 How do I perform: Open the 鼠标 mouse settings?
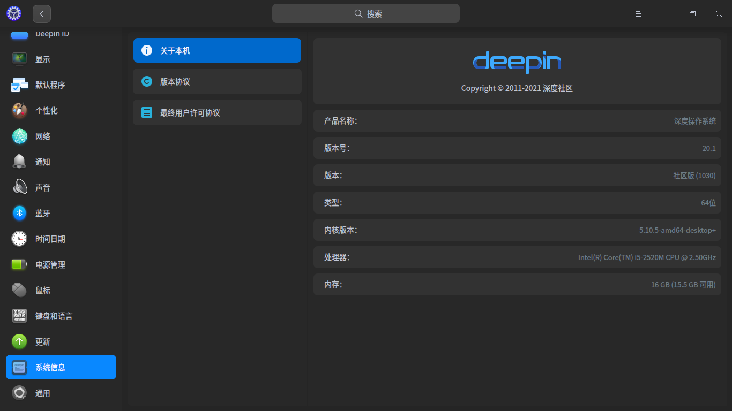[x=61, y=290]
